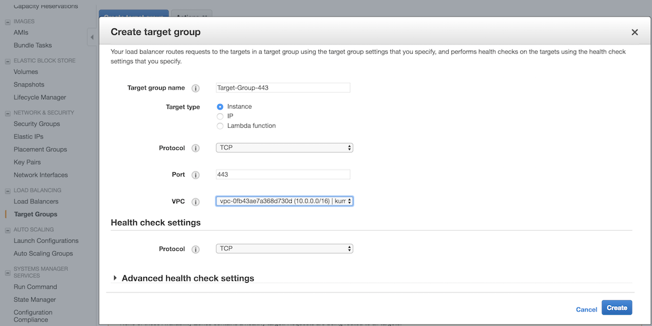Screen dimensions: 652x326
Task: Collapse the ELASTIC BLOCK STORE section
Action: pos(8,62)
